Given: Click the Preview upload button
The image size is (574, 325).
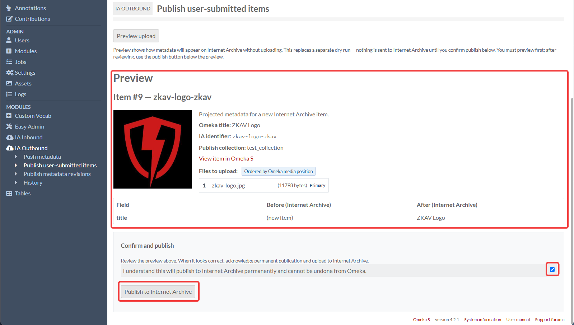Looking at the screenshot, I should 136,36.
